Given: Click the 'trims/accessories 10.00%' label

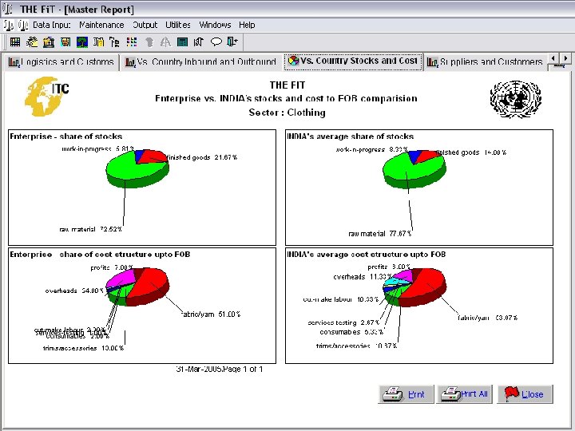Looking at the screenshot, I should (x=83, y=348).
